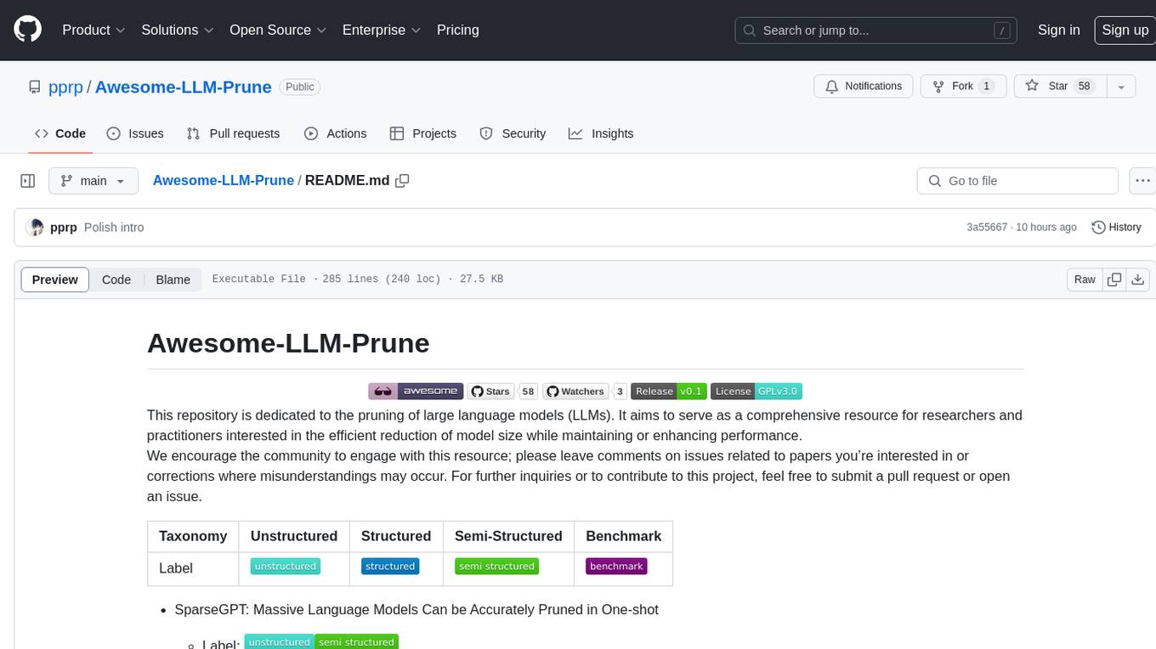Click the Awesome-LLM-Prune heading

(288, 342)
